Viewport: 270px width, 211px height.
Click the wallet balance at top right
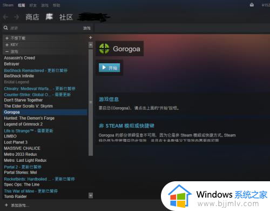coord(266,5)
